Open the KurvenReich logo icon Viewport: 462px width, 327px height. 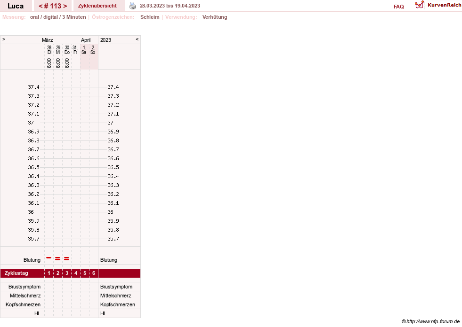click(419, 5)
